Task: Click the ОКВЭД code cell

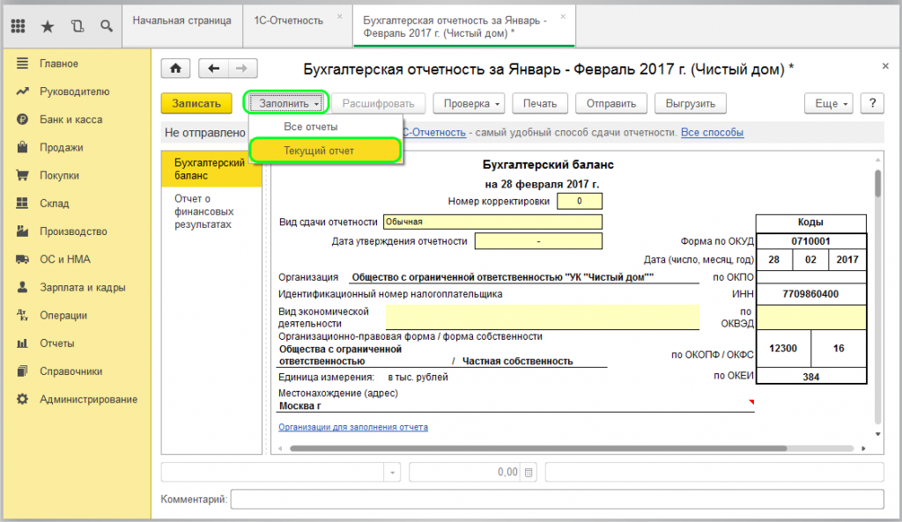Action: tap(811, 318)
